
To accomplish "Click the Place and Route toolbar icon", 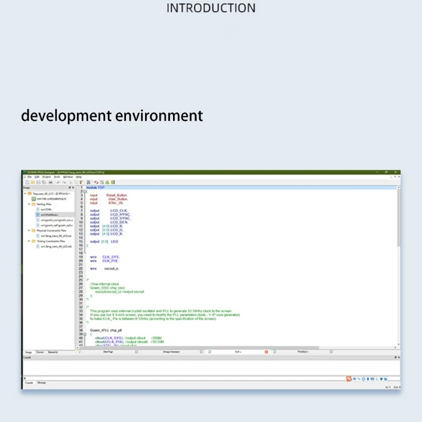I will pos(102,182).
